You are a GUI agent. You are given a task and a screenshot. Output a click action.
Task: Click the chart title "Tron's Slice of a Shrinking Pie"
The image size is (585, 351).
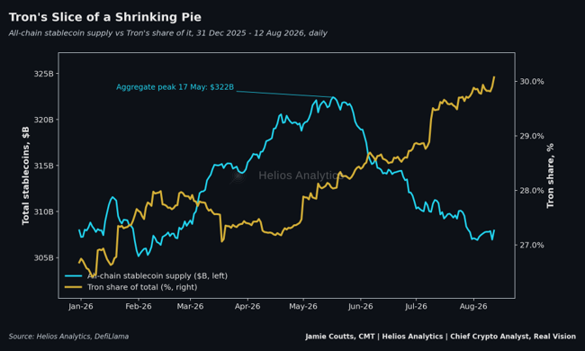[x=104, y=17]
